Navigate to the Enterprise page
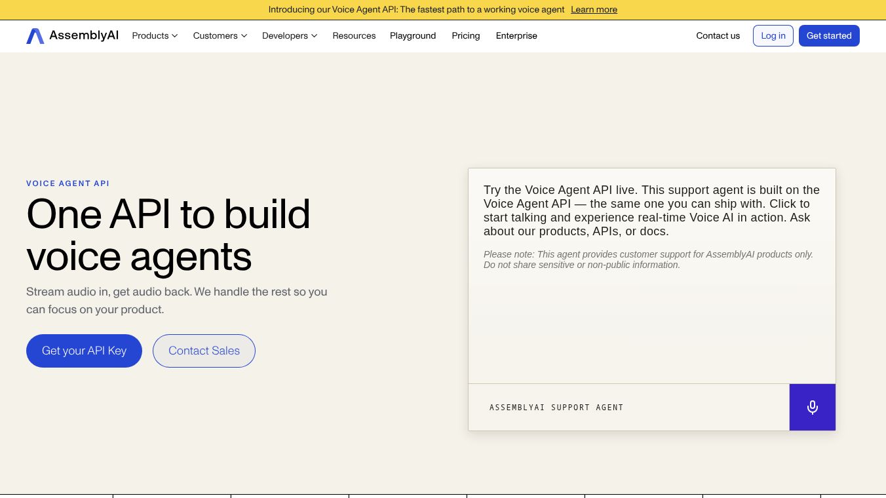Image resolution: width=886 pixels, height=498 pixels. point(516,36)
